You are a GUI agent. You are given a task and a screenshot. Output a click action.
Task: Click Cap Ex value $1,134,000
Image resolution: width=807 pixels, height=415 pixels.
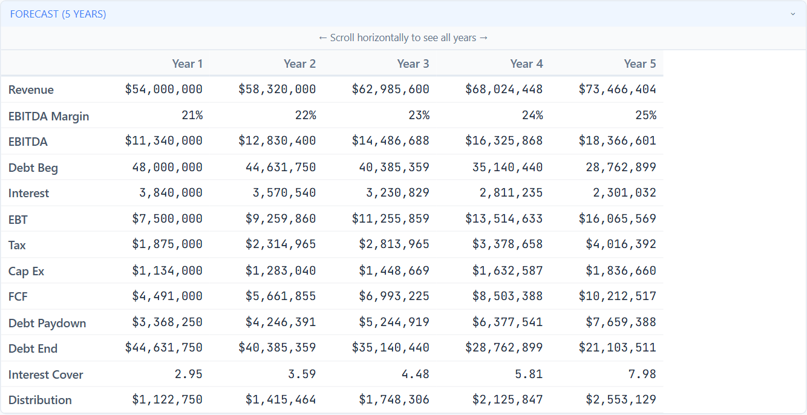[x=168, y=270]
